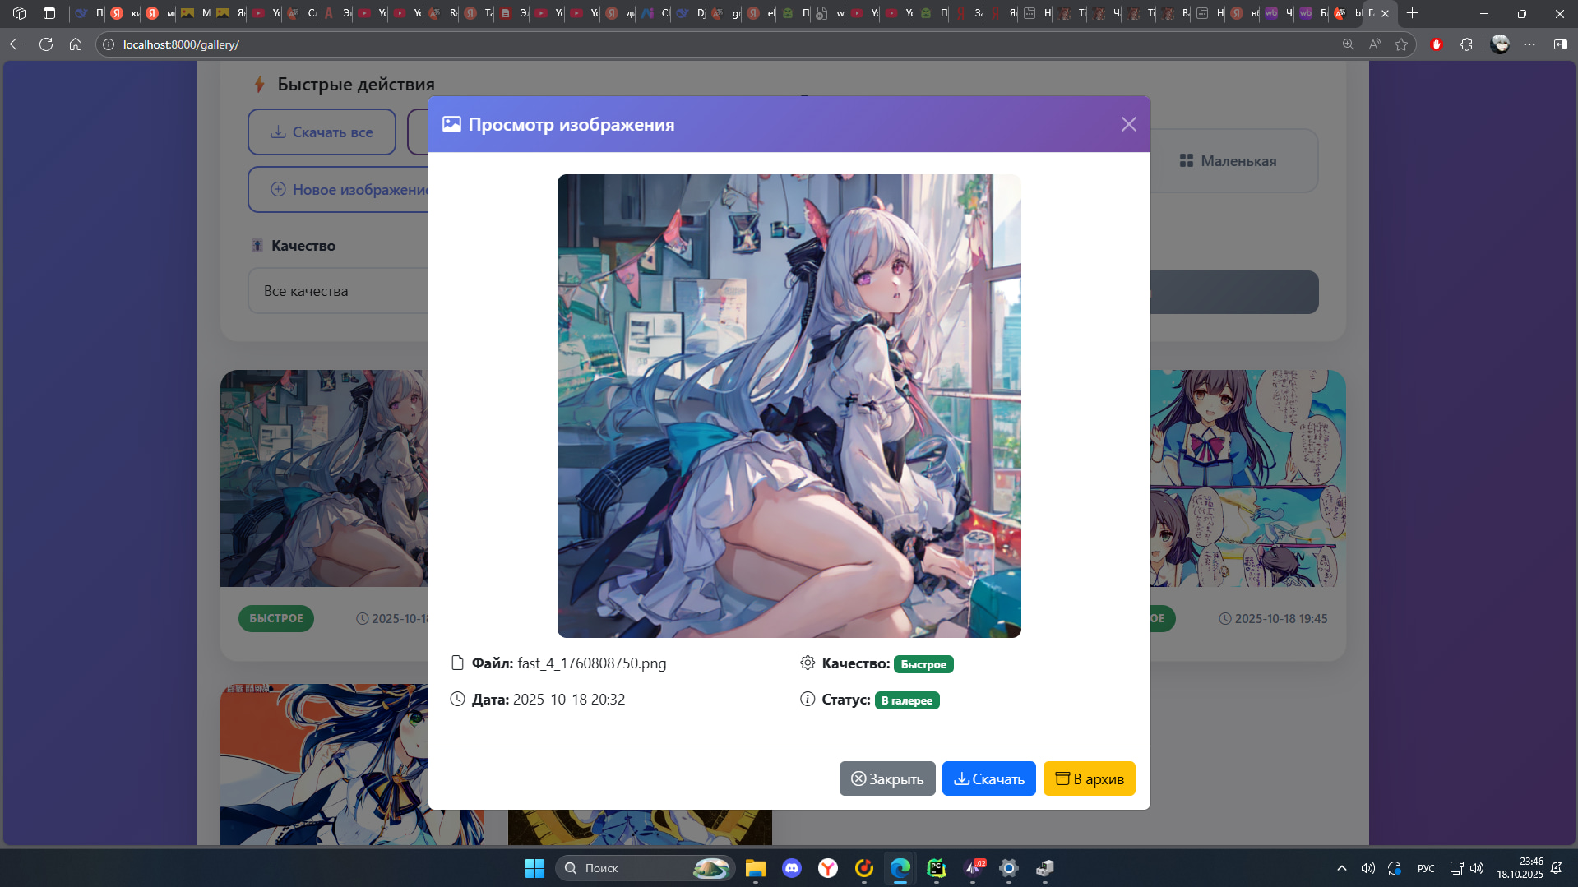1578x887 pixels.
Task: Open the Windows Start menu
Action: coord(534,868)
